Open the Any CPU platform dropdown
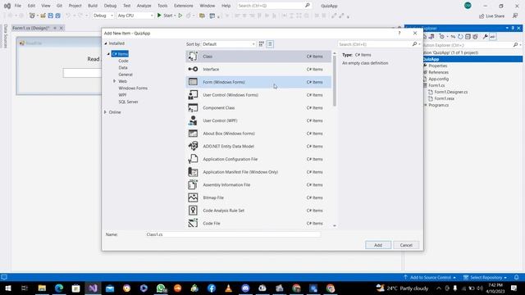 [135, 16]
